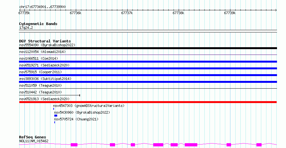Click variant label nsv6519271 (Sedlazeck2020)
Image resolution: width=286 pixels, height=148 pixels.
44,65
